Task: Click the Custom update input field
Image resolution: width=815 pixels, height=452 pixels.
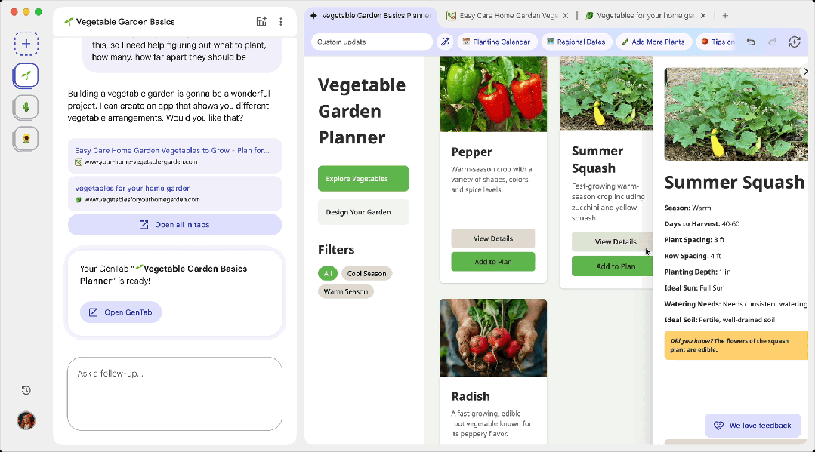Action: click(371, 42)
